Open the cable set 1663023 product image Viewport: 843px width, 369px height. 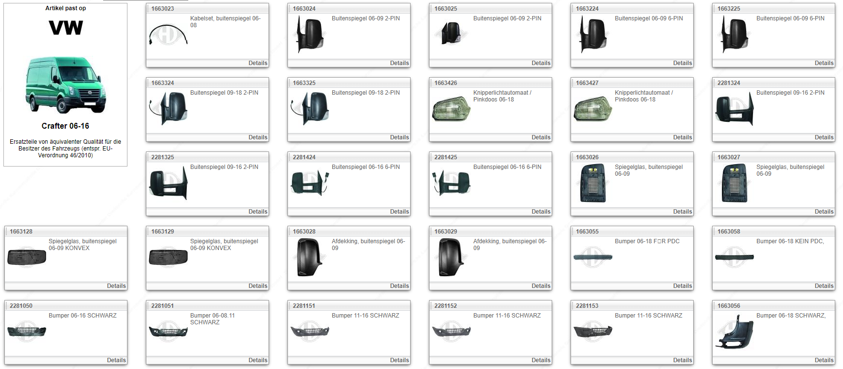[x=168, y=35]
